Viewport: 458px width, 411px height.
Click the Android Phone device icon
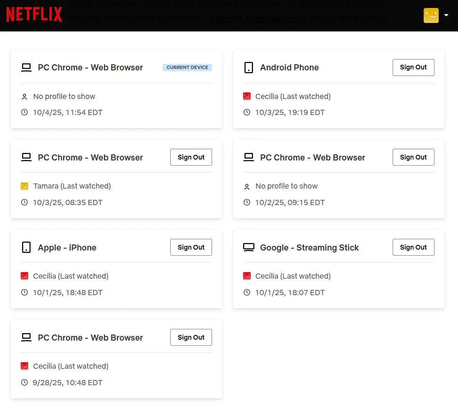click(249, 68)
